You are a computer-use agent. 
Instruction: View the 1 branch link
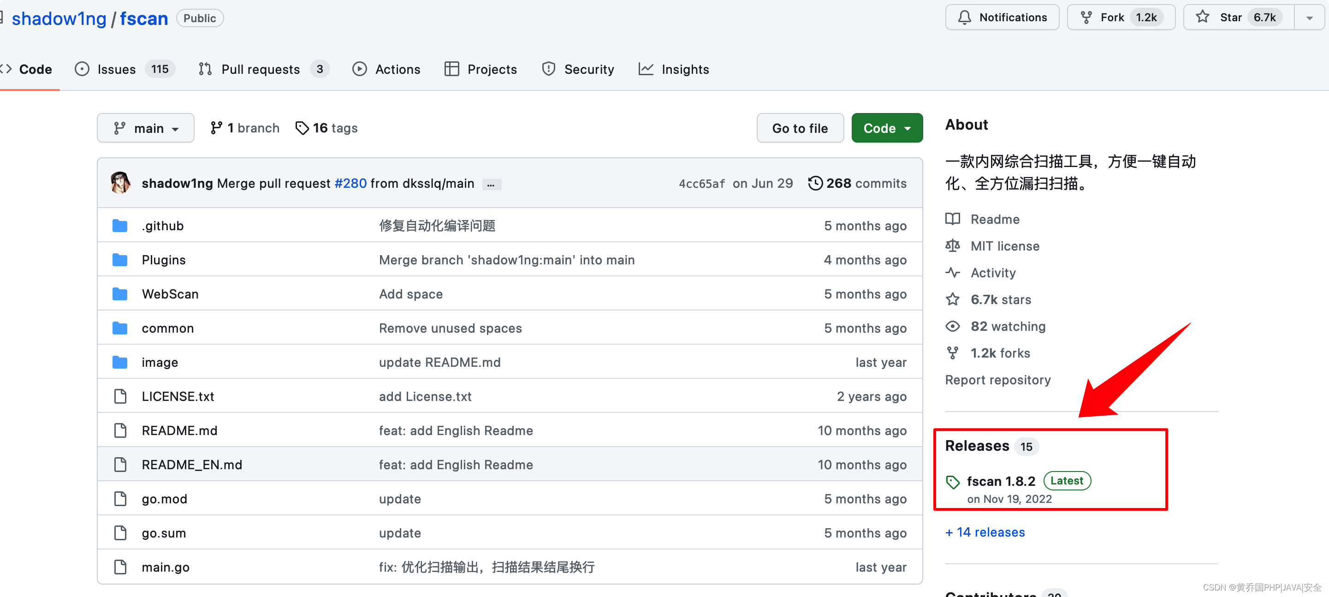click(244, 128)
